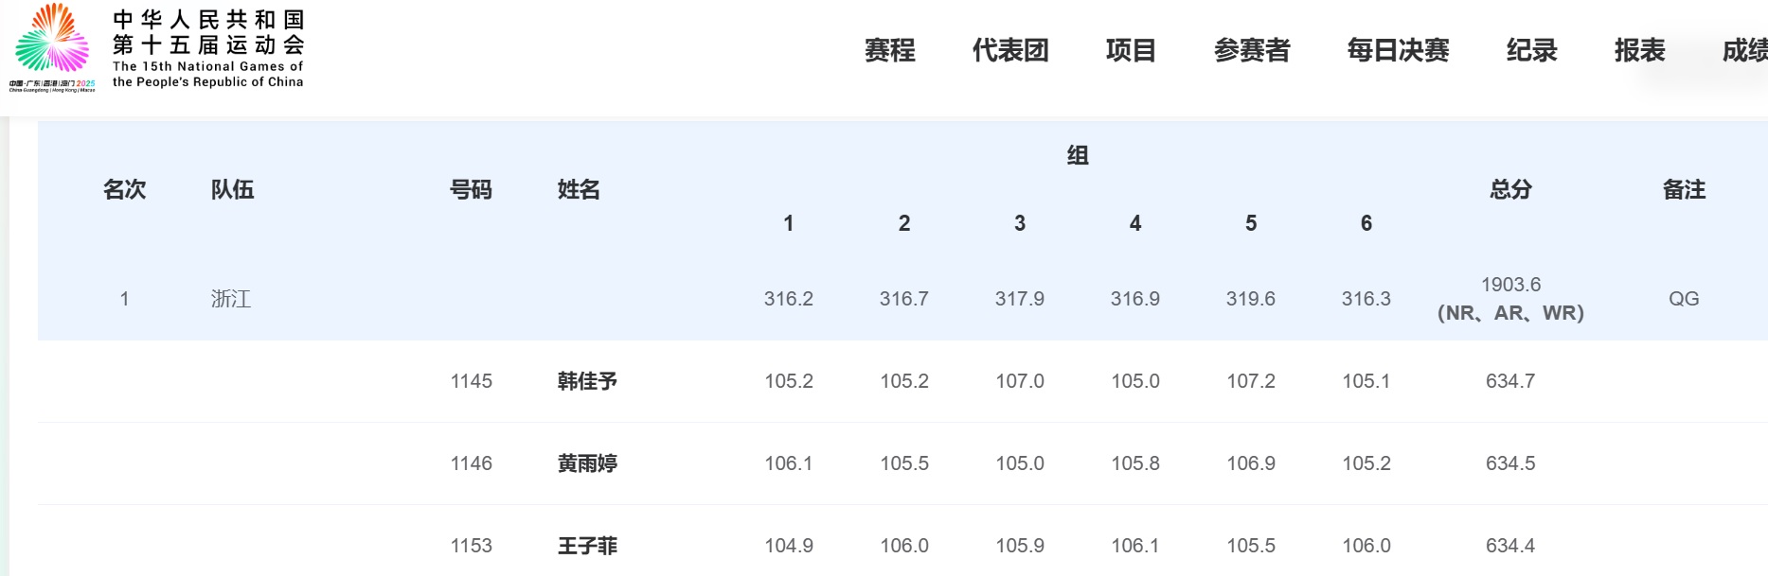
Task: Open the 每日决赛 section
Action: (x=1398, y=50)
